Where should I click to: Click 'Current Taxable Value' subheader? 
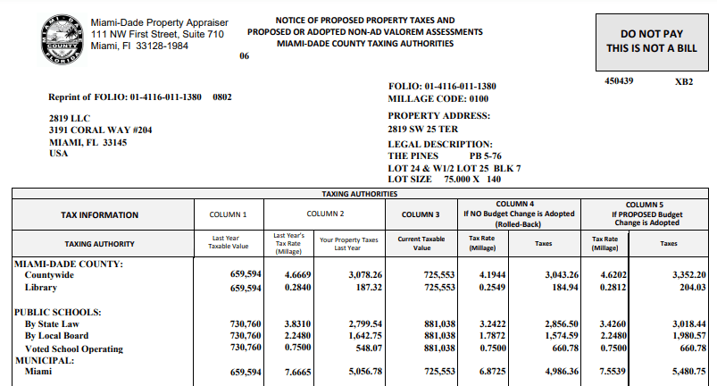[421, 244]
